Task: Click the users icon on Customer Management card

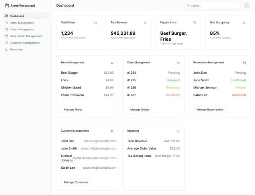Action: (112, 131)
